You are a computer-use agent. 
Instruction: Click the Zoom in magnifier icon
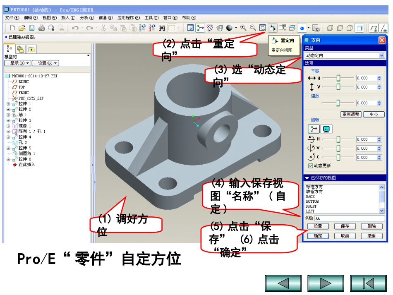(243, 28)
